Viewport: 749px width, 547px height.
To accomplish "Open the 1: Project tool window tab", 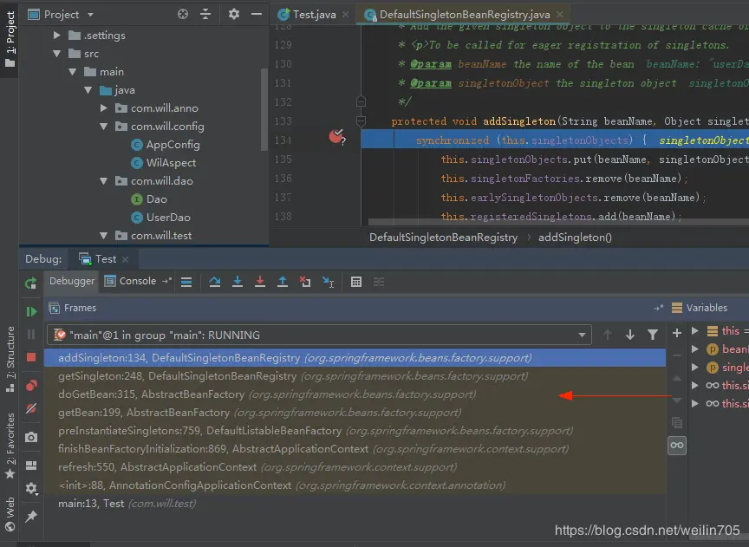I will pos(10,39).
